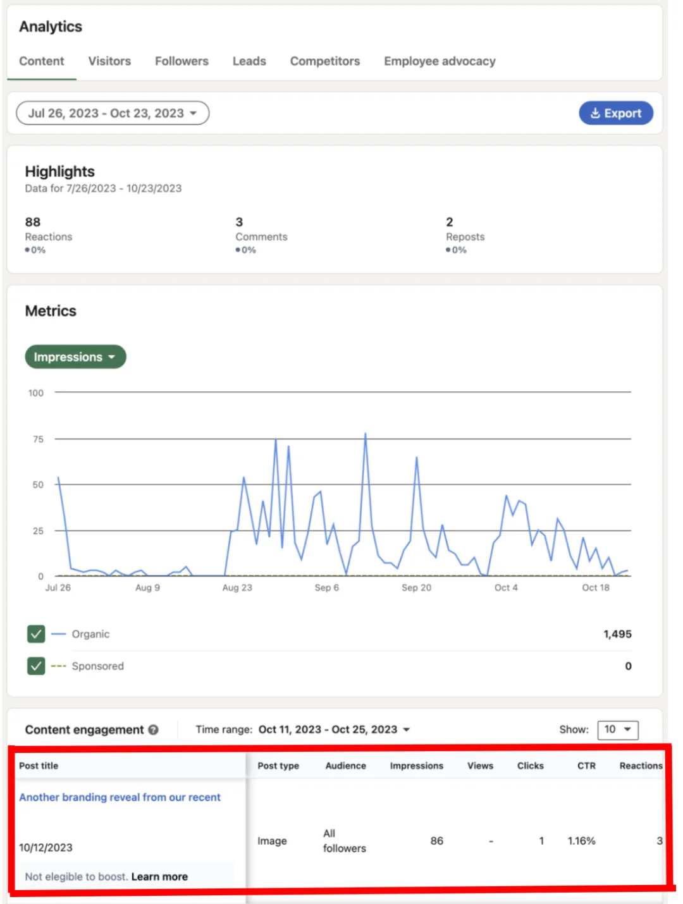The image size is (683, 904).
Task: Click the Clicks column header
Action: pyautogui.click(x=530, y=766)
